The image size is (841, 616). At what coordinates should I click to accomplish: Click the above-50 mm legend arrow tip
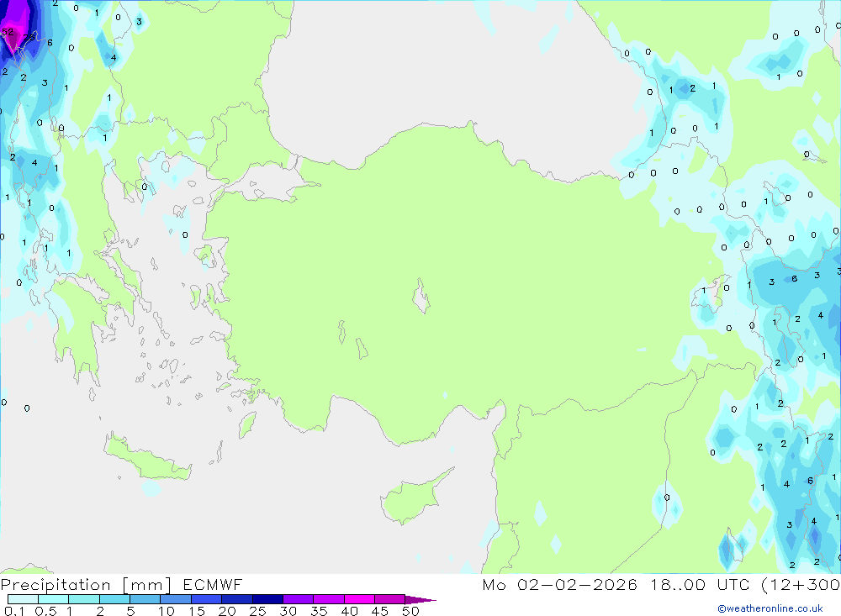(x=420, y=600)
